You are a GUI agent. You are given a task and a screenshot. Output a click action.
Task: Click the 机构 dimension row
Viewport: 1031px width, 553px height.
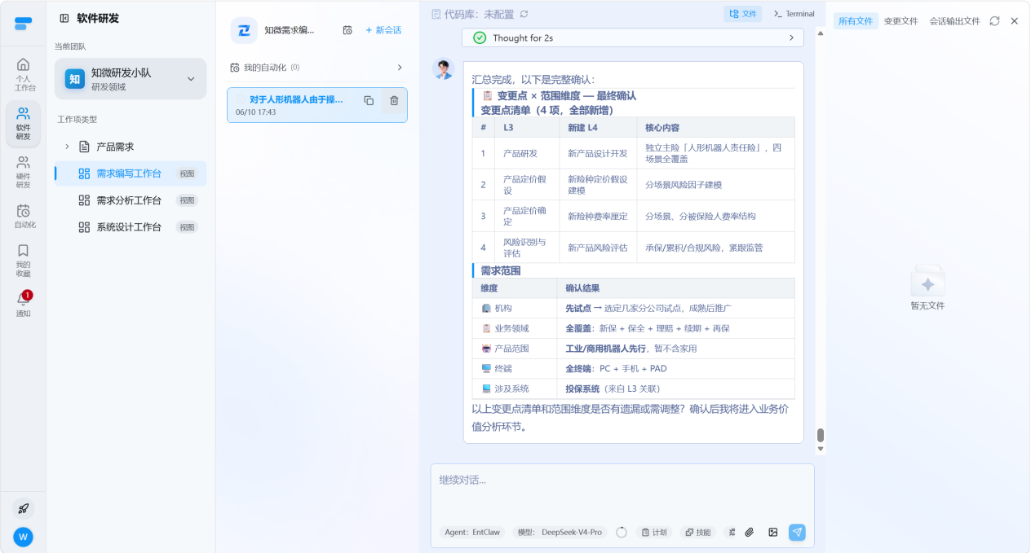click(634, 309)
